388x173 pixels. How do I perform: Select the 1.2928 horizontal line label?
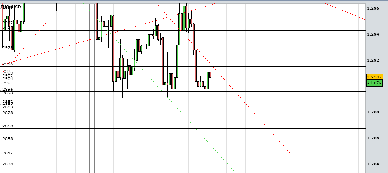click(7, 47)
